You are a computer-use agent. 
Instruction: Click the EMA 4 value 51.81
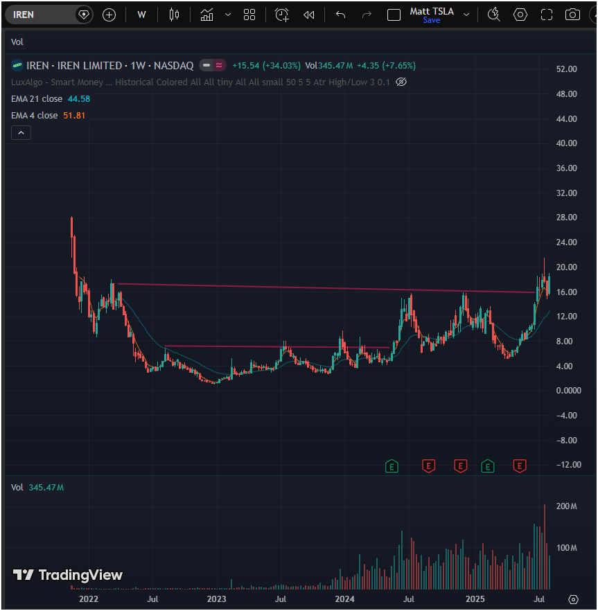pyautogui.click(x=74, y=116)
